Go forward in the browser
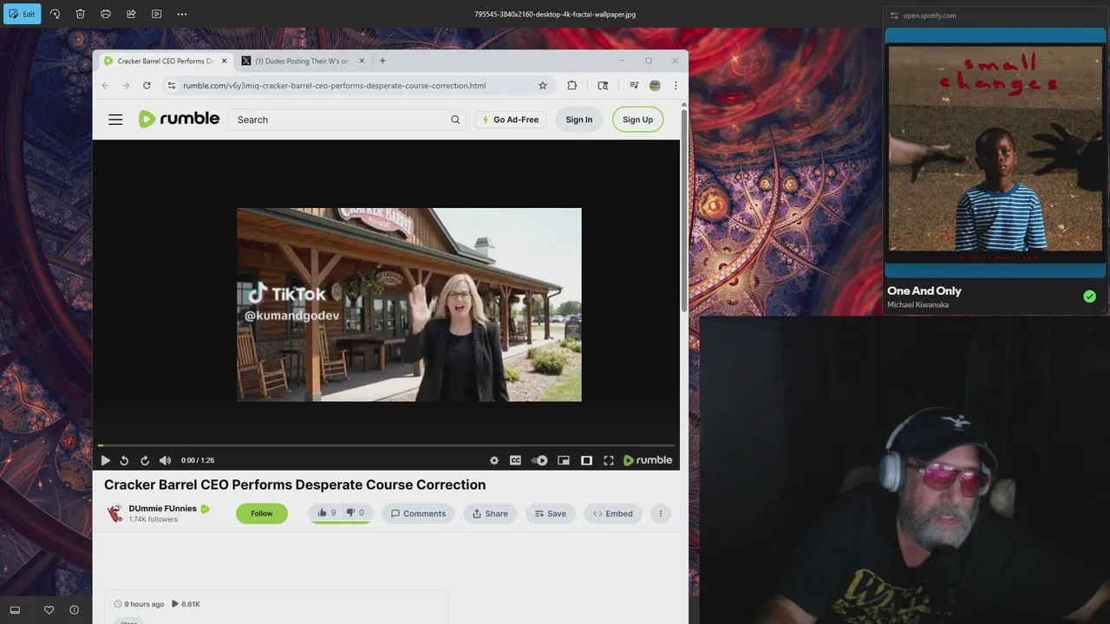This screenshot has width=1110, height=624. (x=126, y=85)
